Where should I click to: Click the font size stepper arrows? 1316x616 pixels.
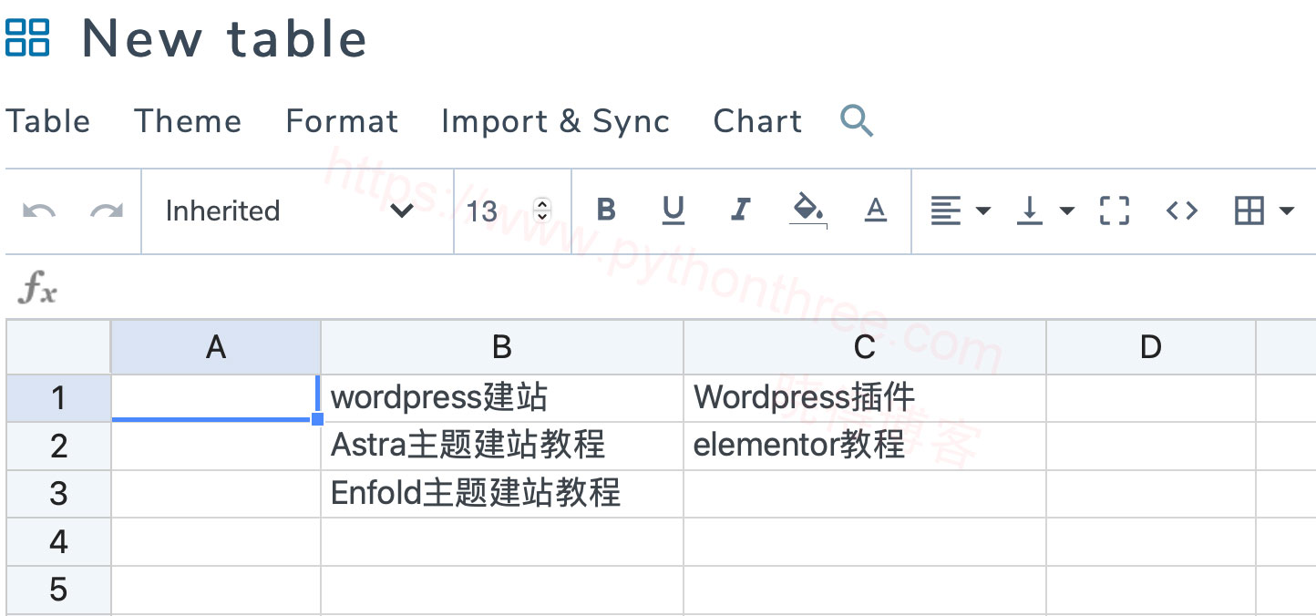coord(542,210)
